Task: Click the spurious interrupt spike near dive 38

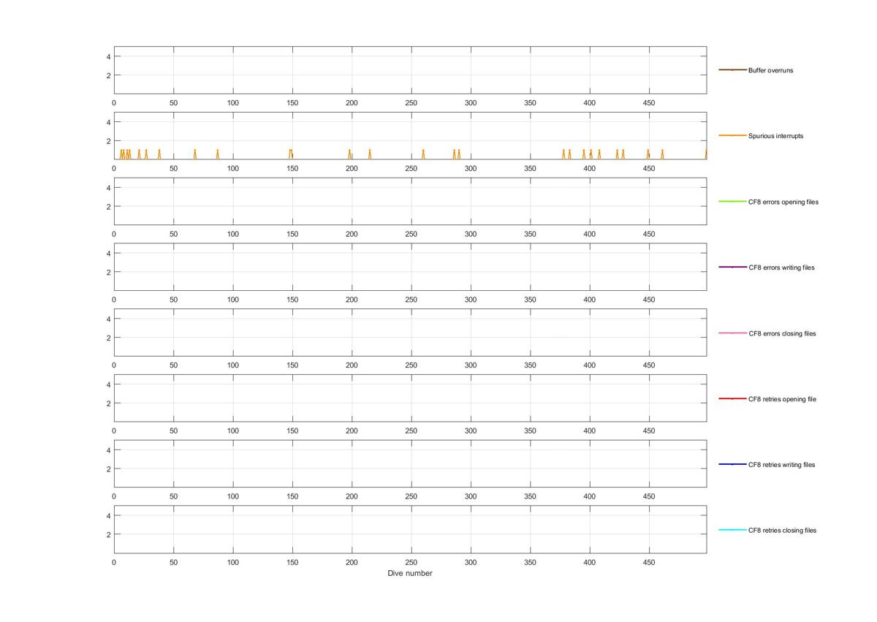Action: pos(159,154)
